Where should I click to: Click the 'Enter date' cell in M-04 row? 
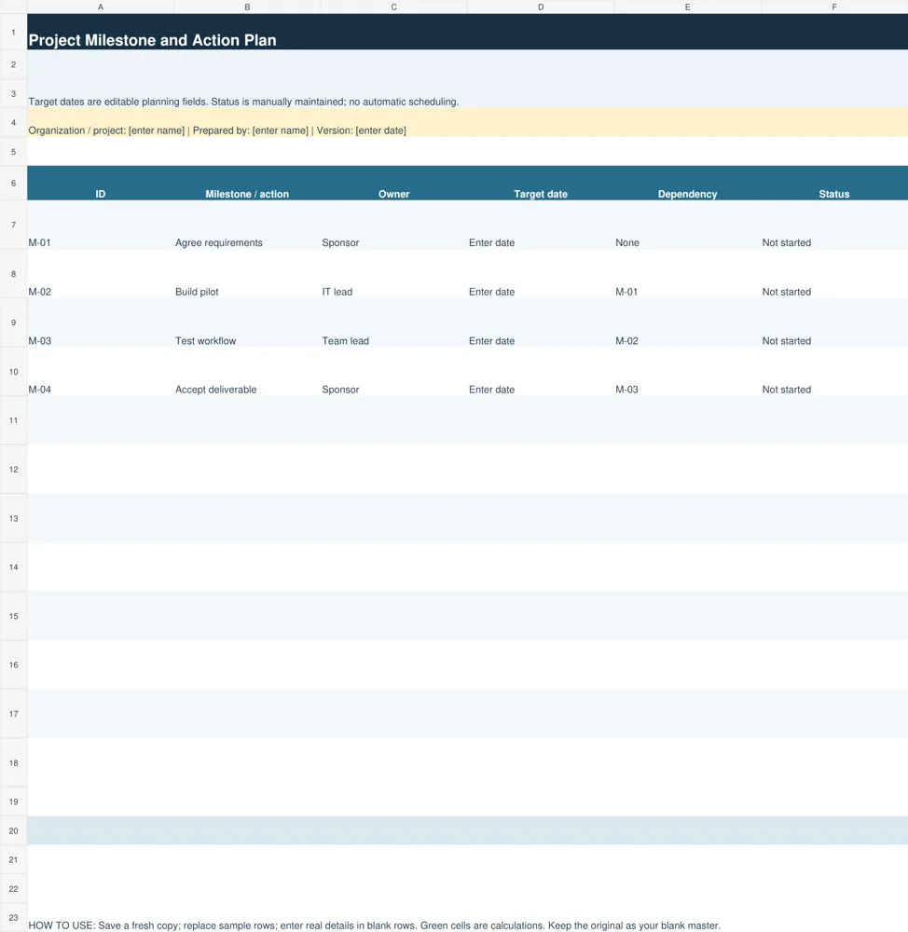tap(541, 372)
